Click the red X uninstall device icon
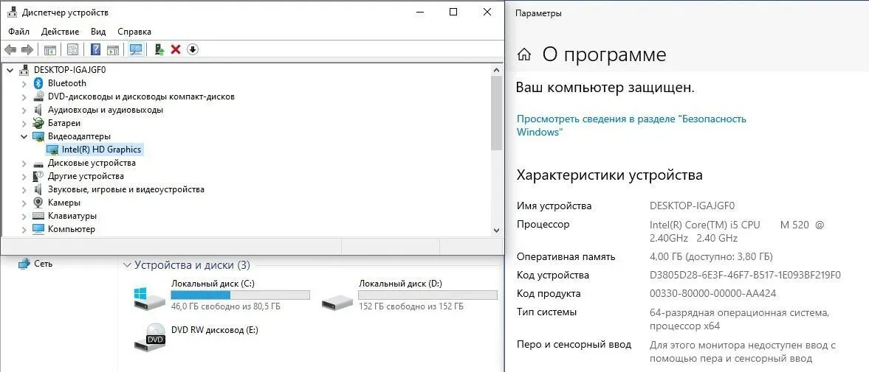This screenshot has width=869, height=372. [176, 49]
